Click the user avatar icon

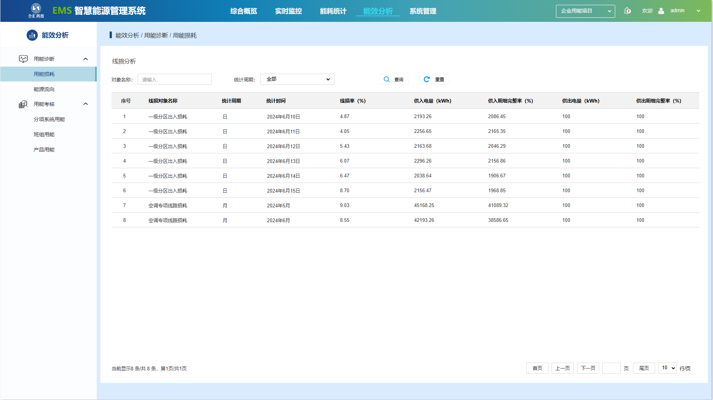tap(661, 11)
